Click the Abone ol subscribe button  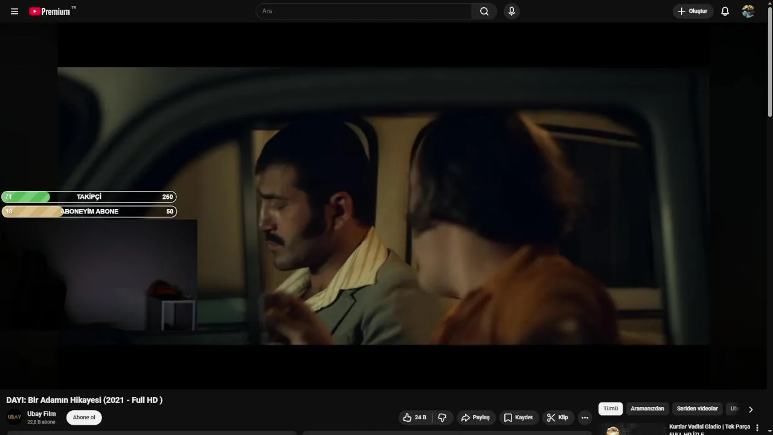click(x=84, y=417)
